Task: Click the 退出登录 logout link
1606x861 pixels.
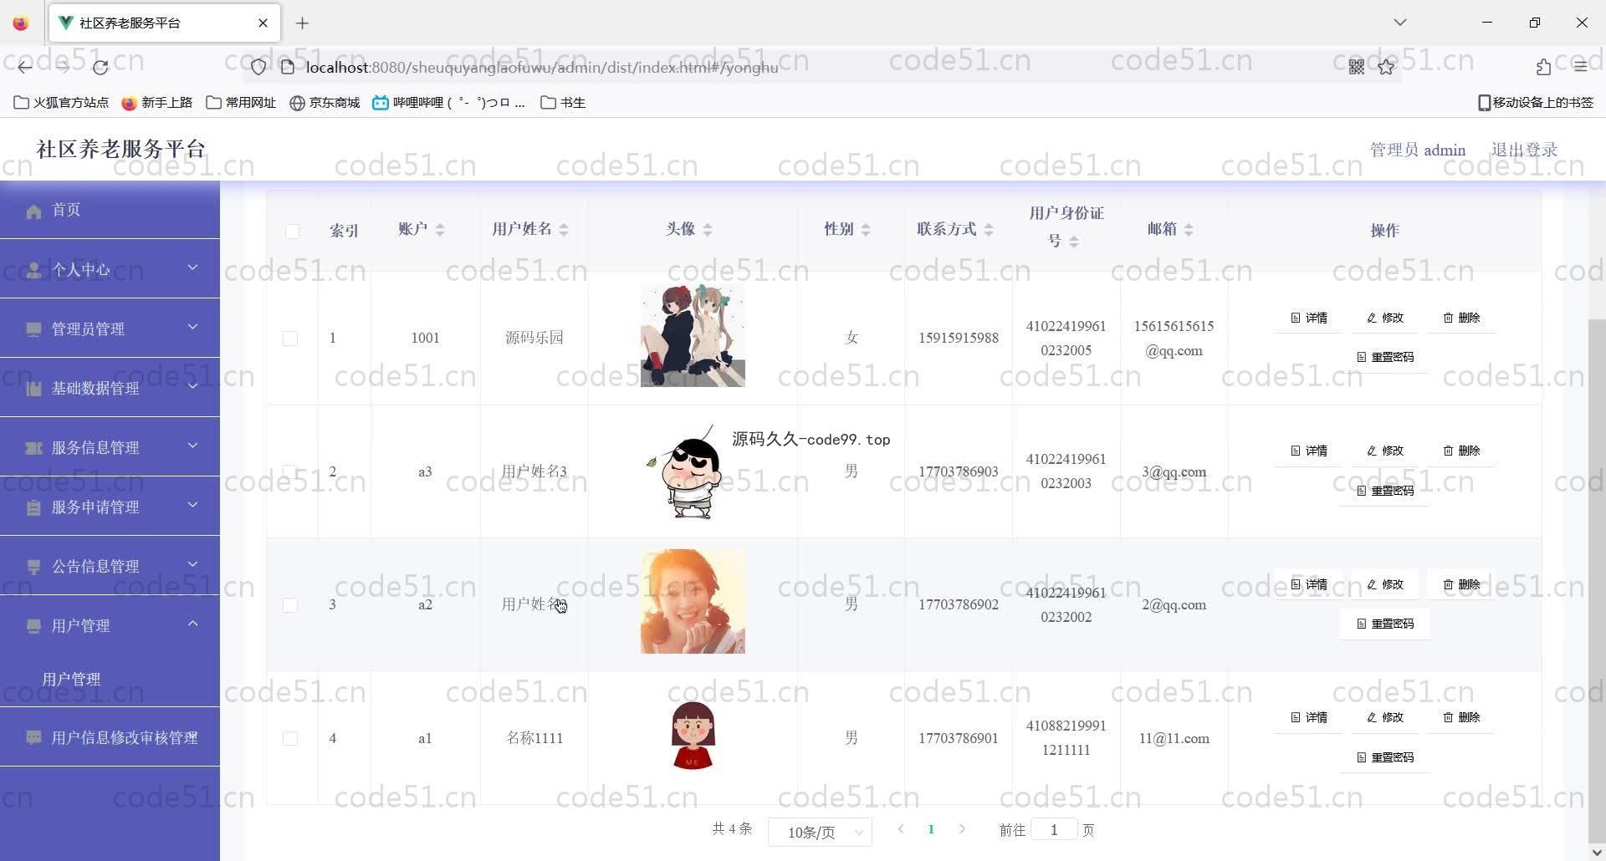Action: point(1524,150)
